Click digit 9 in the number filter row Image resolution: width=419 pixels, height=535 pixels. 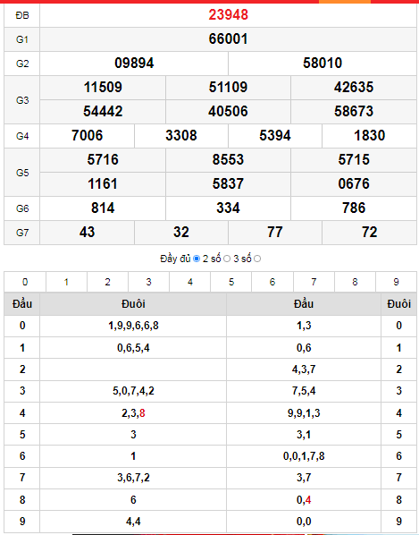tap(396, 282)
